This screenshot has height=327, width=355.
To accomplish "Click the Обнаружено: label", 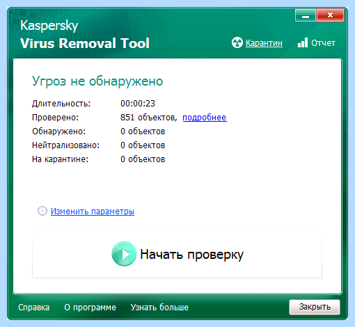I will click(x=58, y=131).
